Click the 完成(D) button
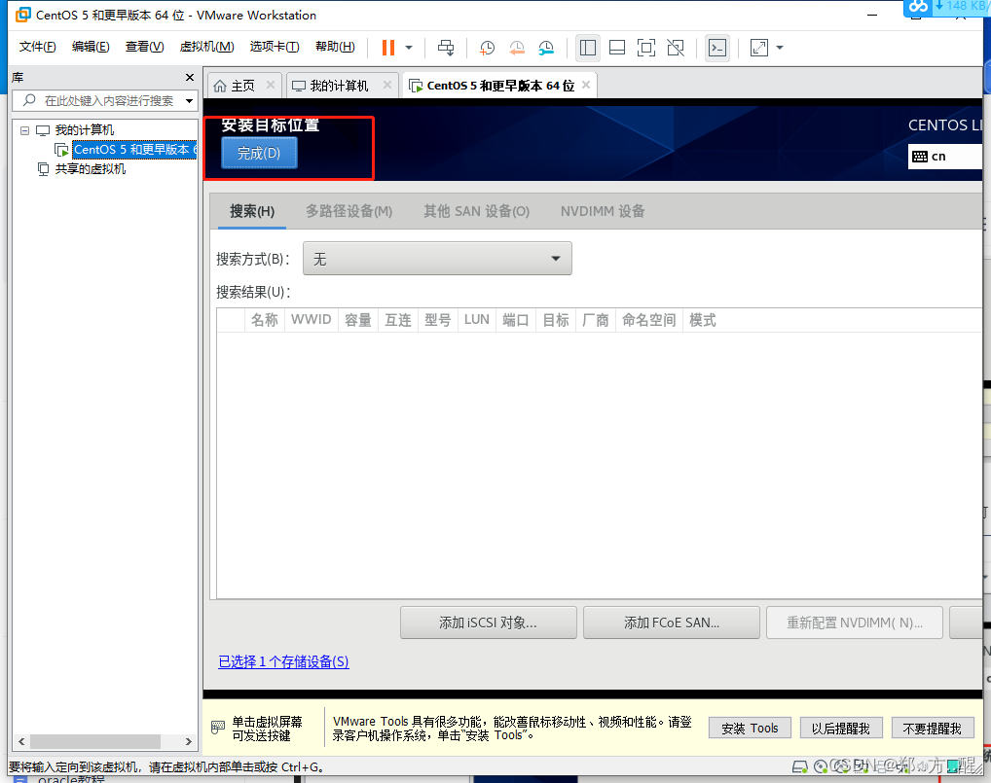The image size is (991, 783). [259, 153]
